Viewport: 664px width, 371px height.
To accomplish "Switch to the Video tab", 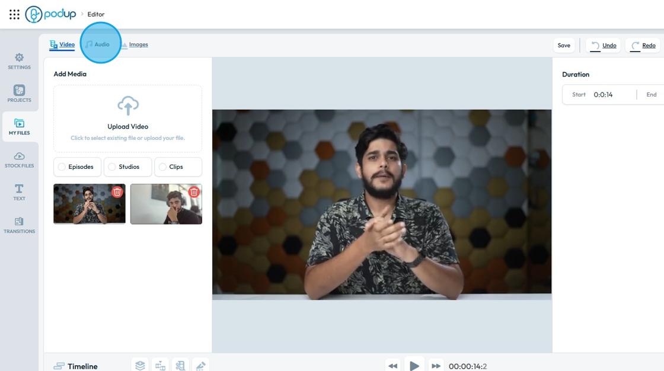I will [62, 44].
